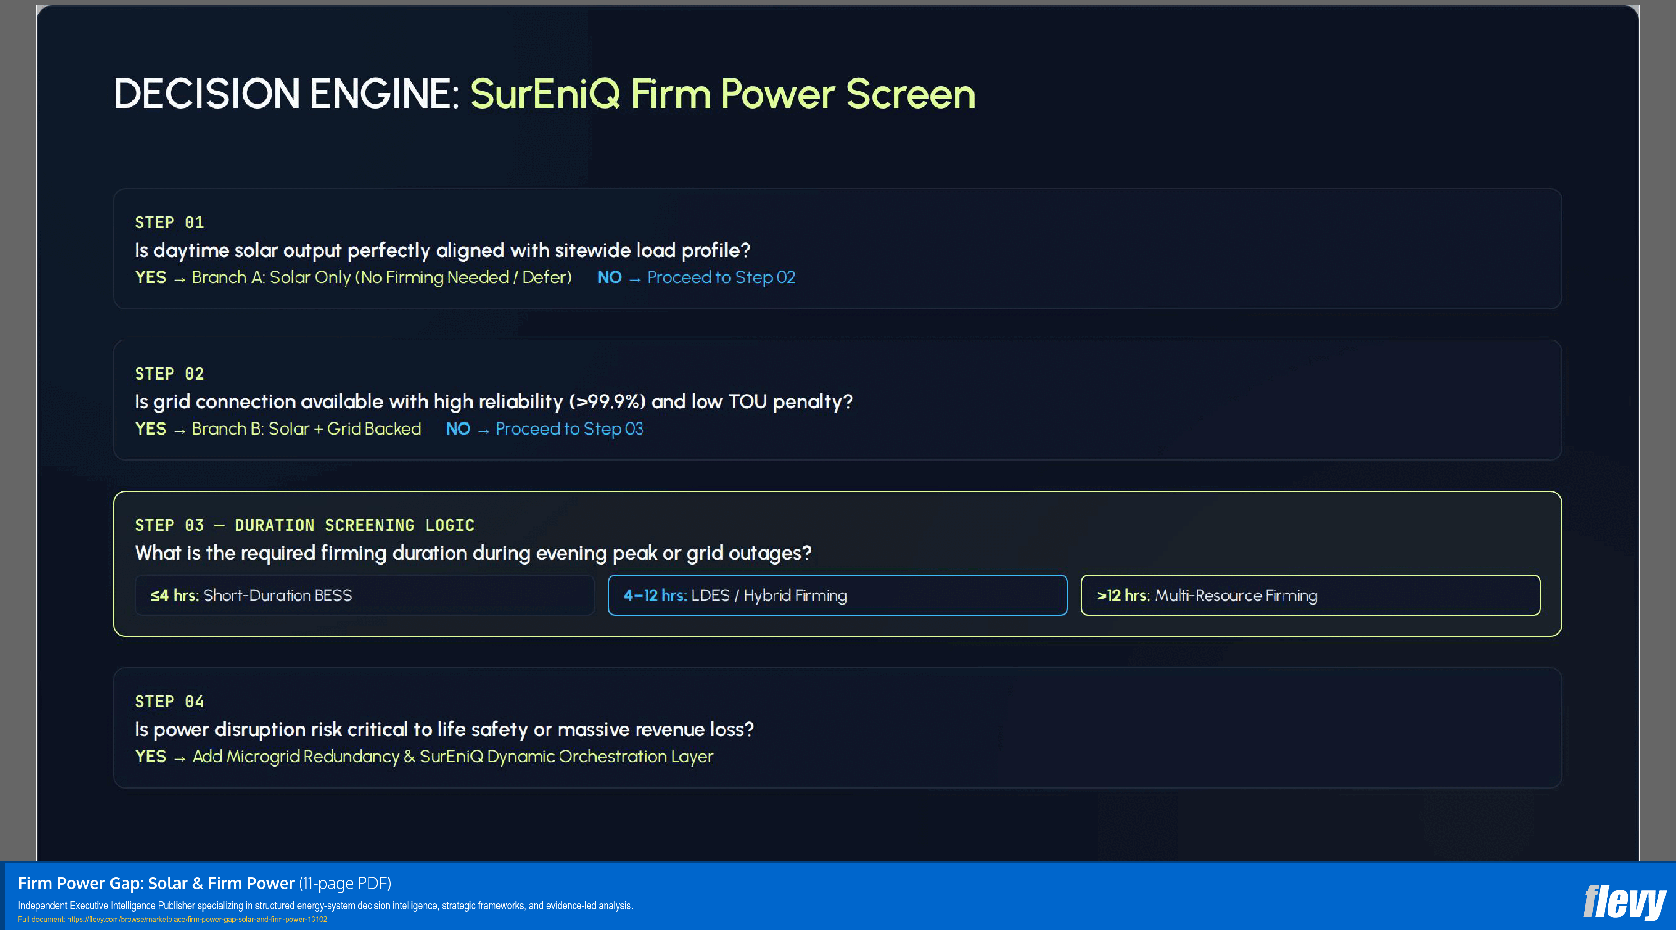The width and height of the screenshot is (1676, 930).
Task: Click the 'STEP 02' label
Action: (169, 374)
